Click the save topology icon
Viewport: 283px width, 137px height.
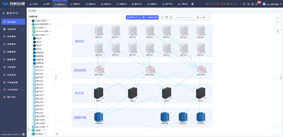(167, 17)
